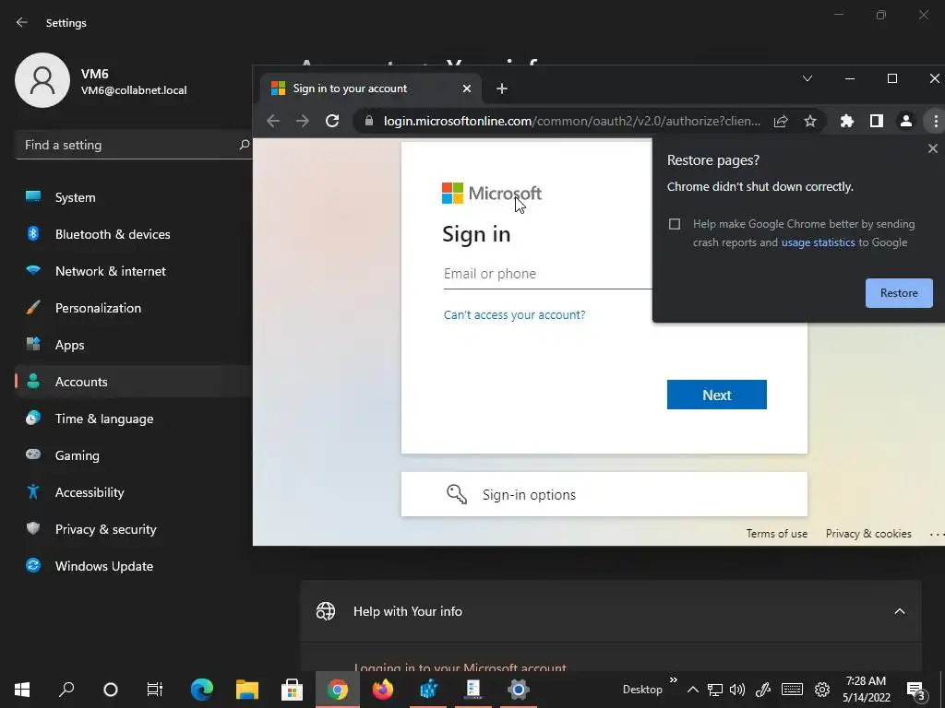Expand the Desktop toolbar chevron
This screenshot has width=945, height=708.
coord(673,680)
